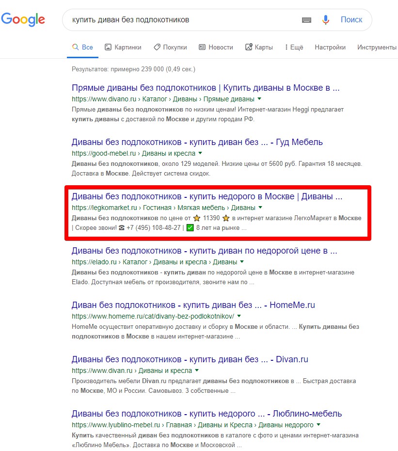Expand the Ещё menu
This screenshot has height=451, width=398.
click(294, 47)
